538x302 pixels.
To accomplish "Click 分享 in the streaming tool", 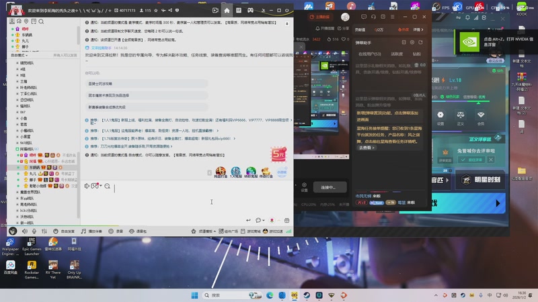I will coord(344,28).
